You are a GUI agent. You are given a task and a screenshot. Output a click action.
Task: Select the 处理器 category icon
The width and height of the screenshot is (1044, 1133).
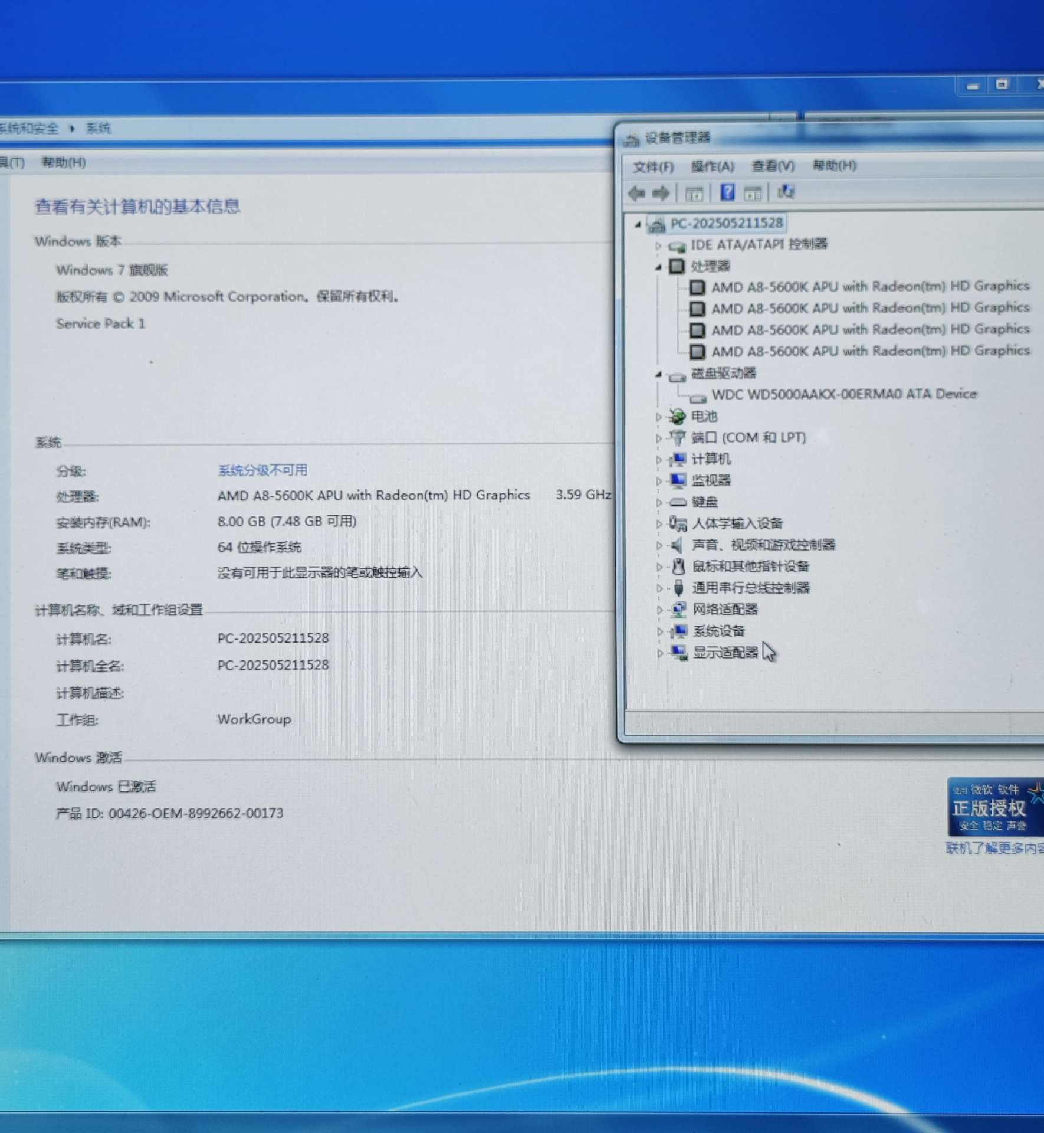(677, 266)
